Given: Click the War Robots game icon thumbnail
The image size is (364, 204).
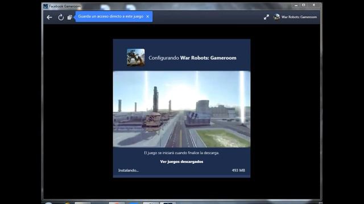Looking at the screenshot, I should tap(136, 58).
